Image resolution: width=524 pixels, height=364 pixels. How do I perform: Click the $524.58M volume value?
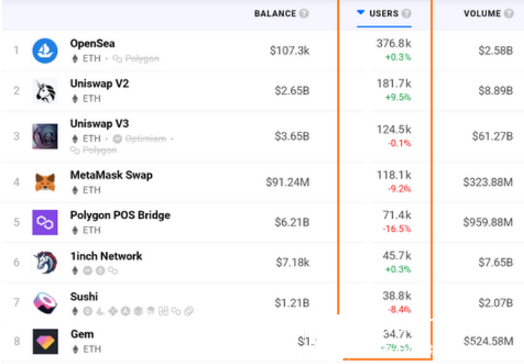point(488,341)
